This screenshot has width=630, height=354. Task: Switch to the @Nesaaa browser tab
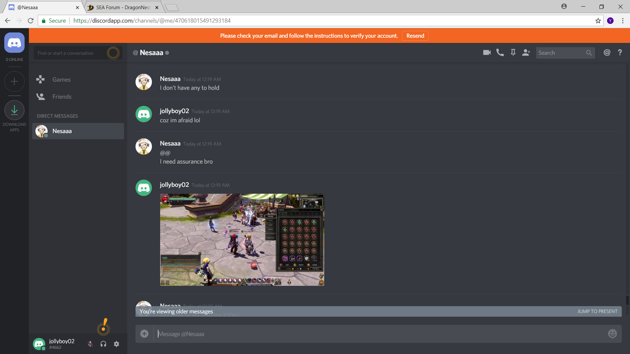click(x=43, y=7)
